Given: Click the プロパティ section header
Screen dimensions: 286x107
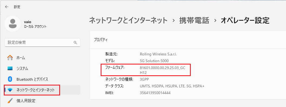Looking at the screenshot, I should pos(101,40).
